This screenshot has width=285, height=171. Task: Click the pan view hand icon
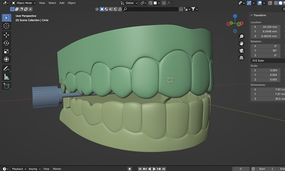coord(241,43)
